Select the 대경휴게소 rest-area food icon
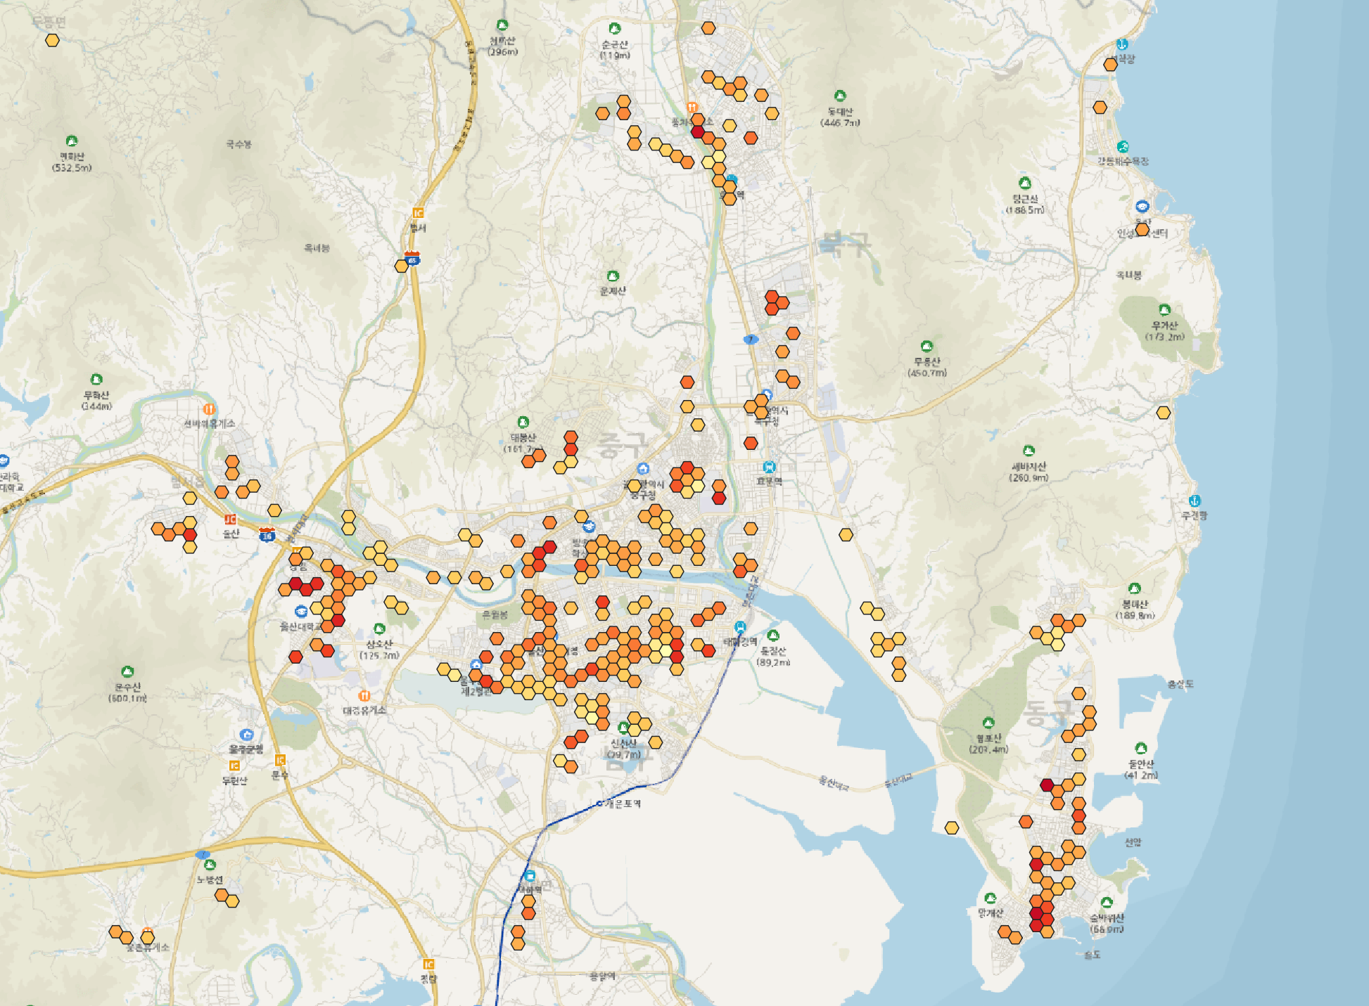The image size is (1369, 1006). coord(364,696)
